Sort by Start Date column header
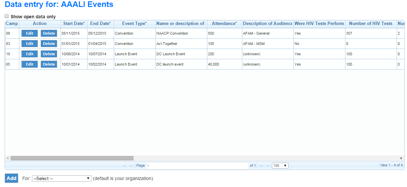This screenshot has width=407, height=187. 74,24
